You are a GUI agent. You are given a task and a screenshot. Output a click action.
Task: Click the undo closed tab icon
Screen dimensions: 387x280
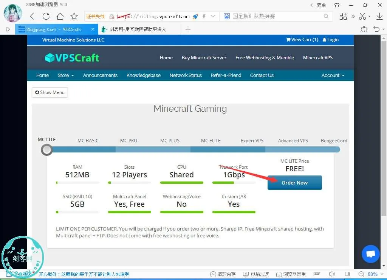(x=376, y=29)
